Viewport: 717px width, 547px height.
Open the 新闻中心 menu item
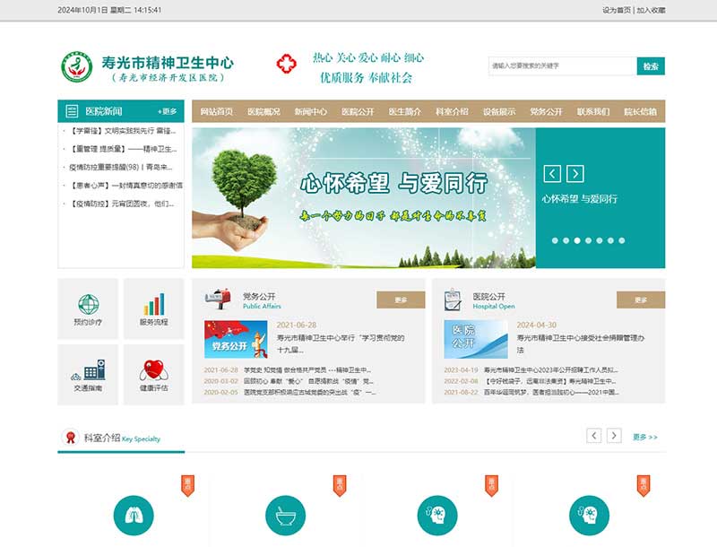[x=308, y=113]
